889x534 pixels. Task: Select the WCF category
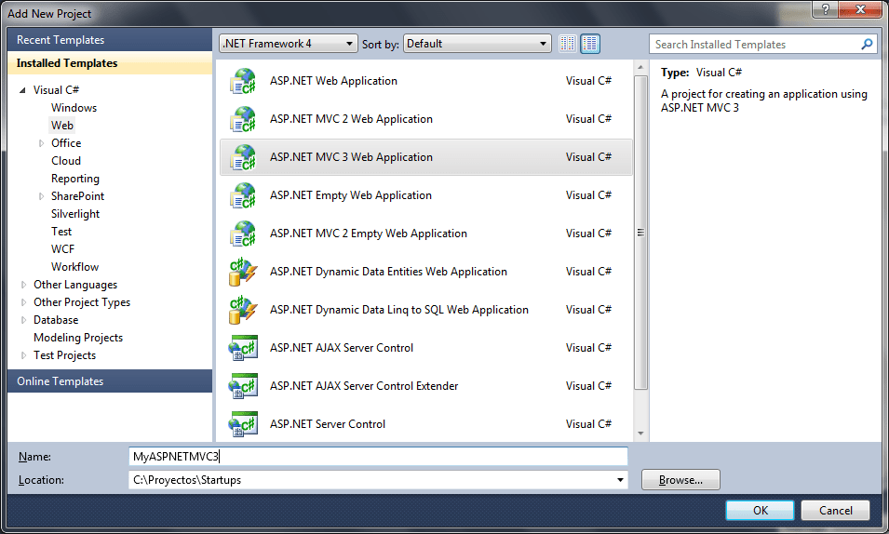(x=62, y=249)
